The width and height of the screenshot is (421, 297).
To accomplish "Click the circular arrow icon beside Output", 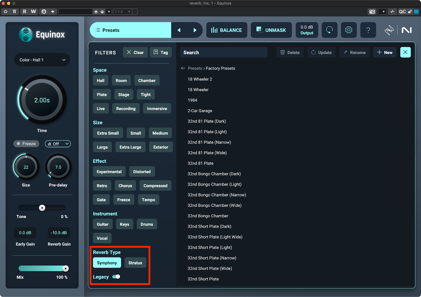I will pos(329,30).
